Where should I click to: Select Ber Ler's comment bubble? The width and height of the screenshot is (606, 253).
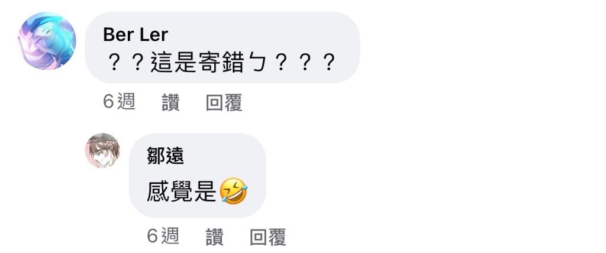pyautogui.click(x=223, y=47)
